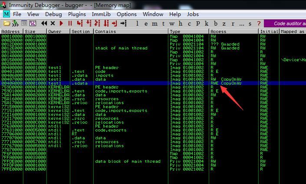The image size is (306, 184).
Task: Select 'data block of main thread' row
Action: [153, 161]
